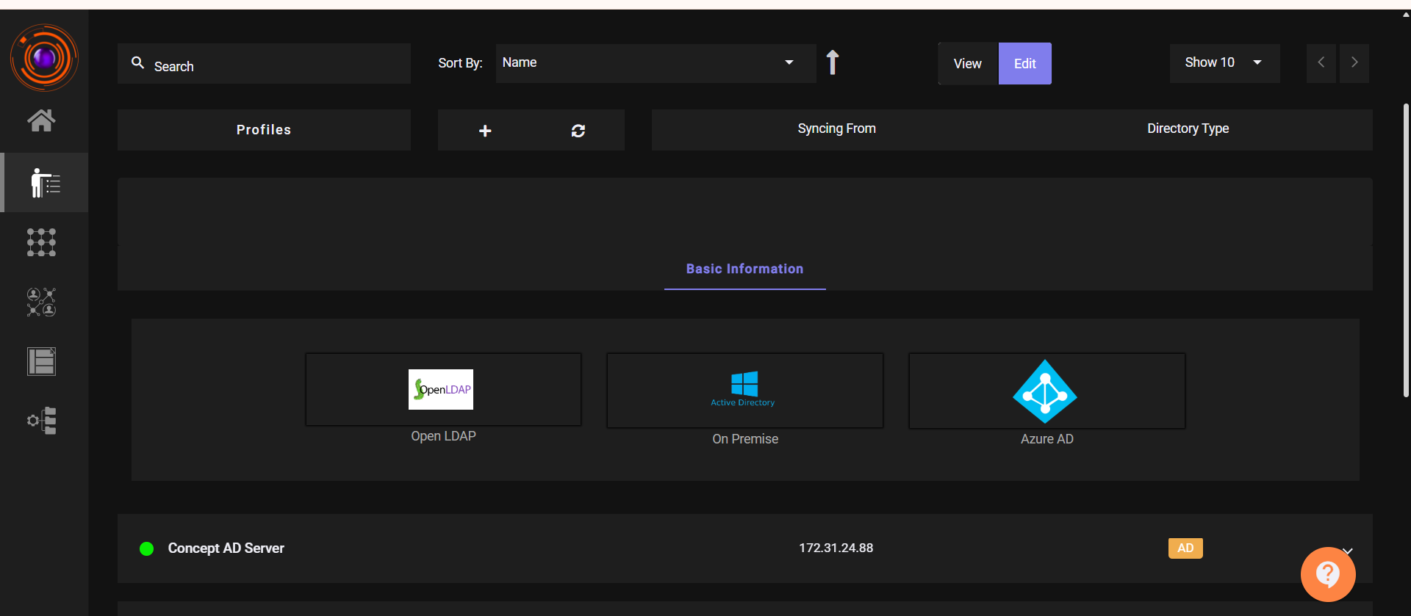This screenshot has height=616, width=1411.
Task: Open the gear hierarchy settings sidebar icon
Action: [x=42, y=421]
